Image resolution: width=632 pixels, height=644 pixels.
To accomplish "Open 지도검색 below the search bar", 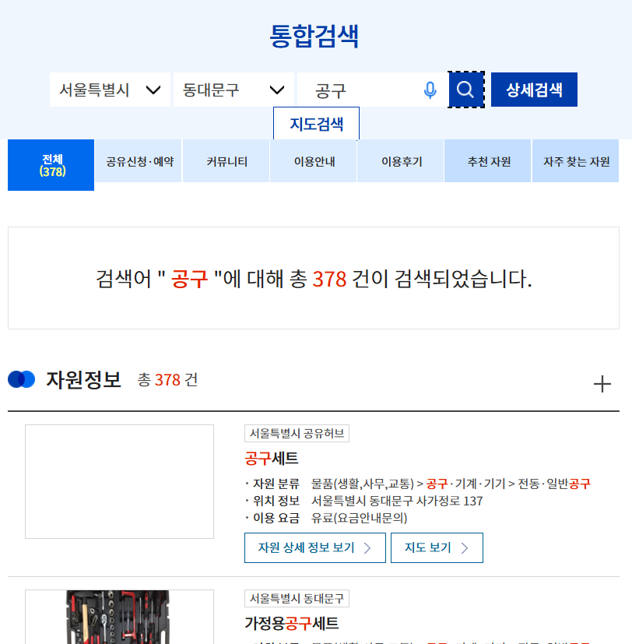I will click(315, 123).
